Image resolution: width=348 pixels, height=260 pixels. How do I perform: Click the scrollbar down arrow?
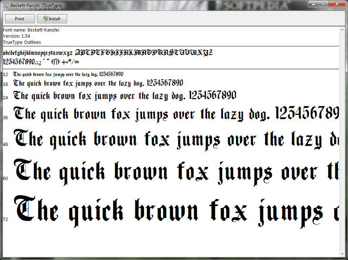(x=342, y=254)
